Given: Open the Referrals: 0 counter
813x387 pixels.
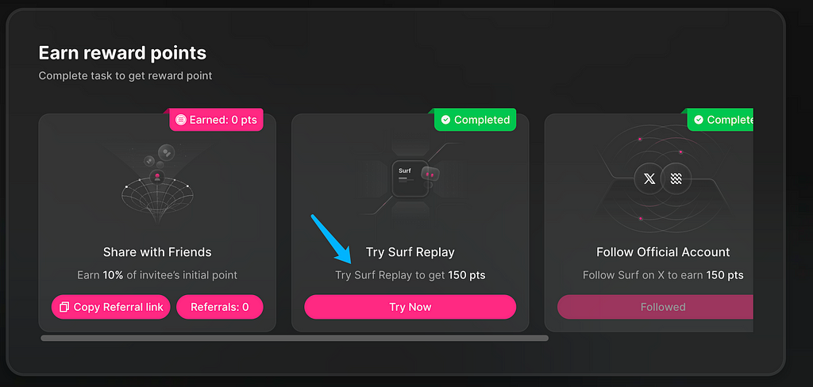Looking at the screenshot, I should [220, 307].
